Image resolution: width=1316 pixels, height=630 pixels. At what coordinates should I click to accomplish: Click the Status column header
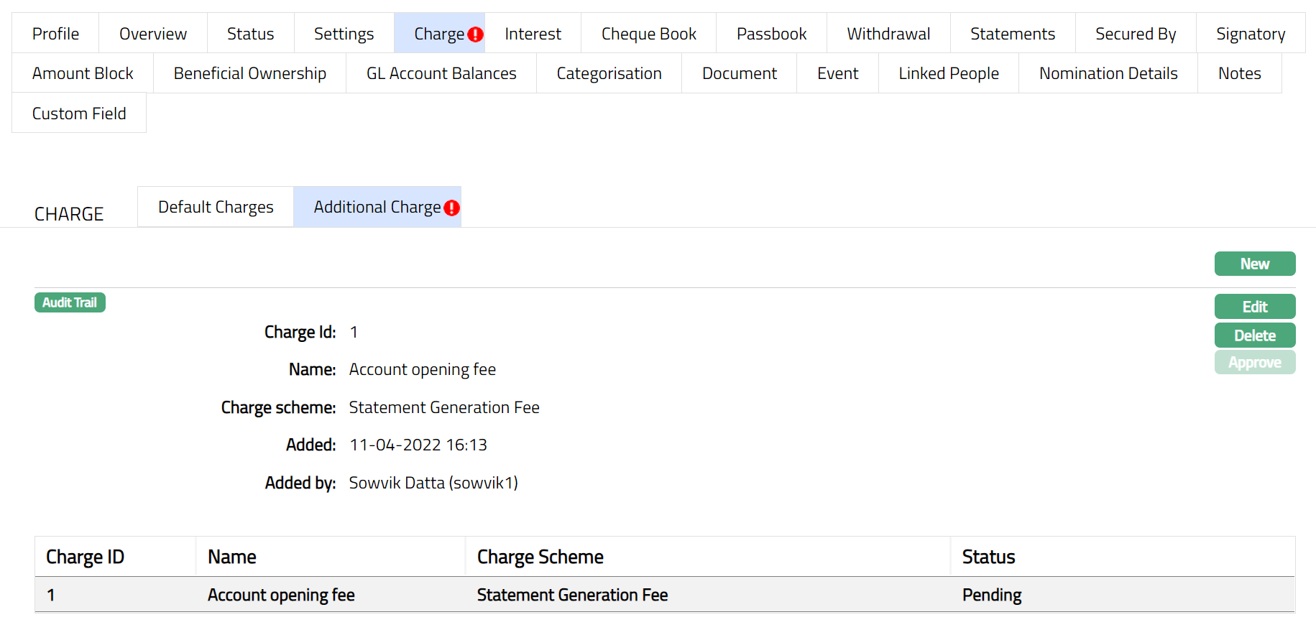tap(988, 557)
